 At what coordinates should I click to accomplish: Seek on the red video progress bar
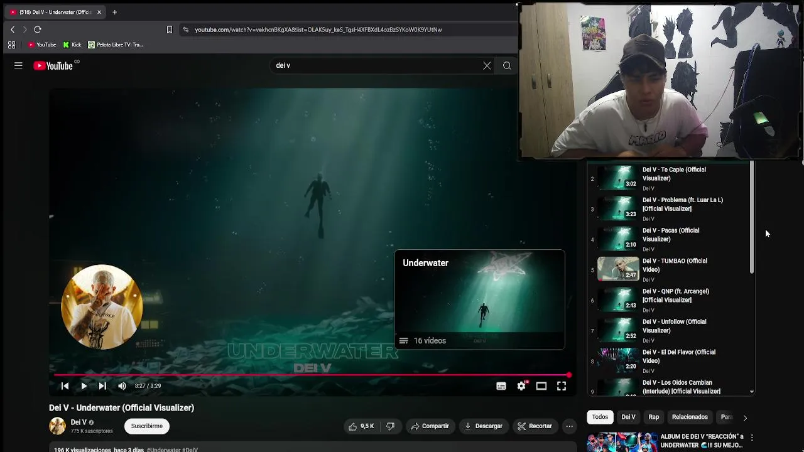[312, 375]
